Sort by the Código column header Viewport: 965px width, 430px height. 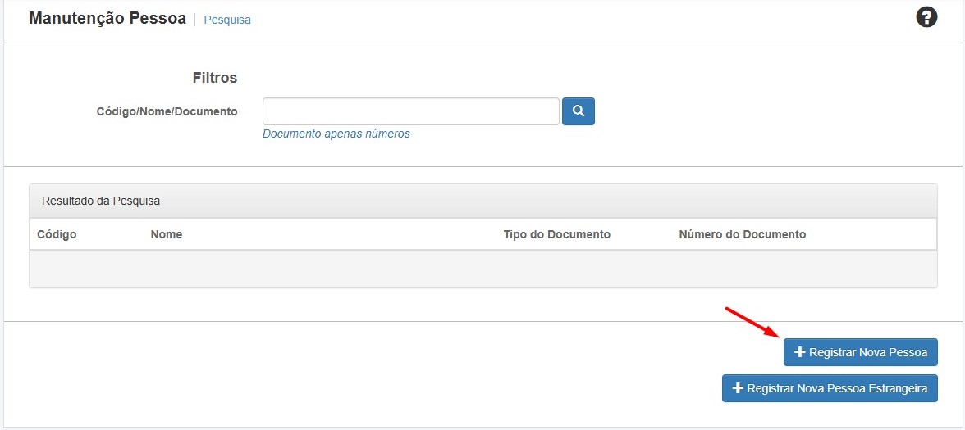57,234
